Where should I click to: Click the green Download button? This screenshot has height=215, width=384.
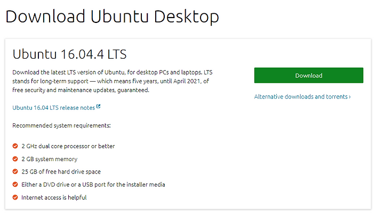click(x=309, y=75)
